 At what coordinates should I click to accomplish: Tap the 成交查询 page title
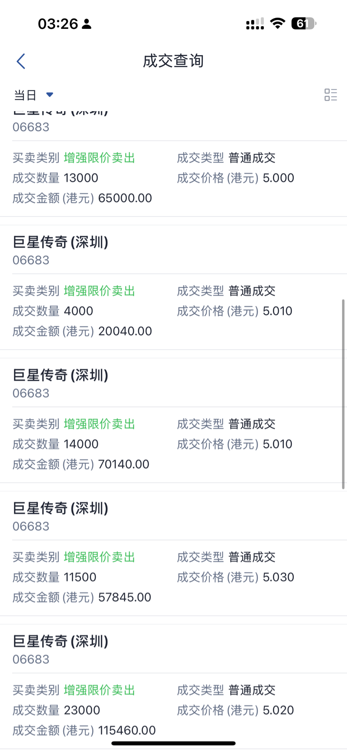click(173, 61)
